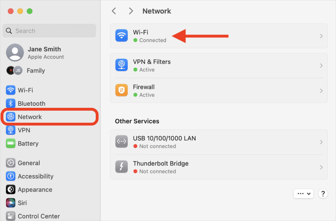Open the more options dropdown
Image resolution: width=336 pixels, height=221 pixels.
click(x=303, y=194)
